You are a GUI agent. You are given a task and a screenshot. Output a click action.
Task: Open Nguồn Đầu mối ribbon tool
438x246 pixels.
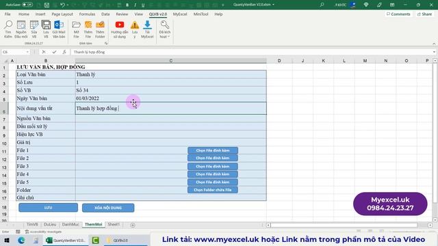pyautogui.click(x=21, y=29)
